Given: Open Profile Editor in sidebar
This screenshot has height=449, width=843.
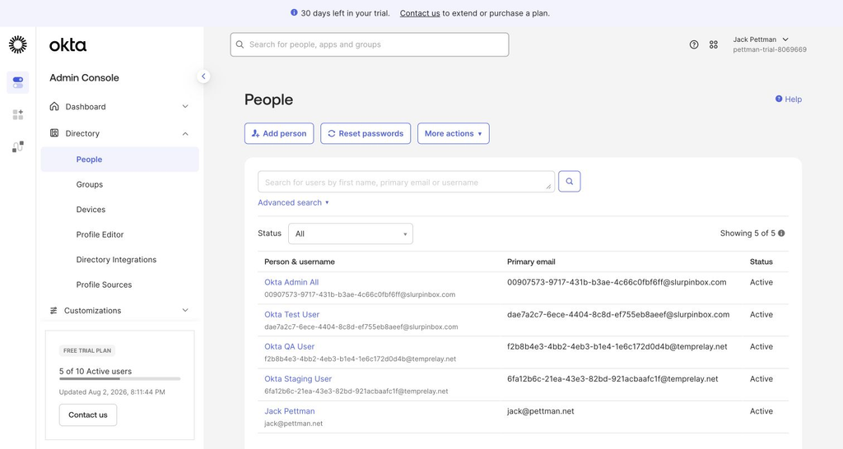Looking at the screenshot, I should pyautogui.click(x=100, y=234).
